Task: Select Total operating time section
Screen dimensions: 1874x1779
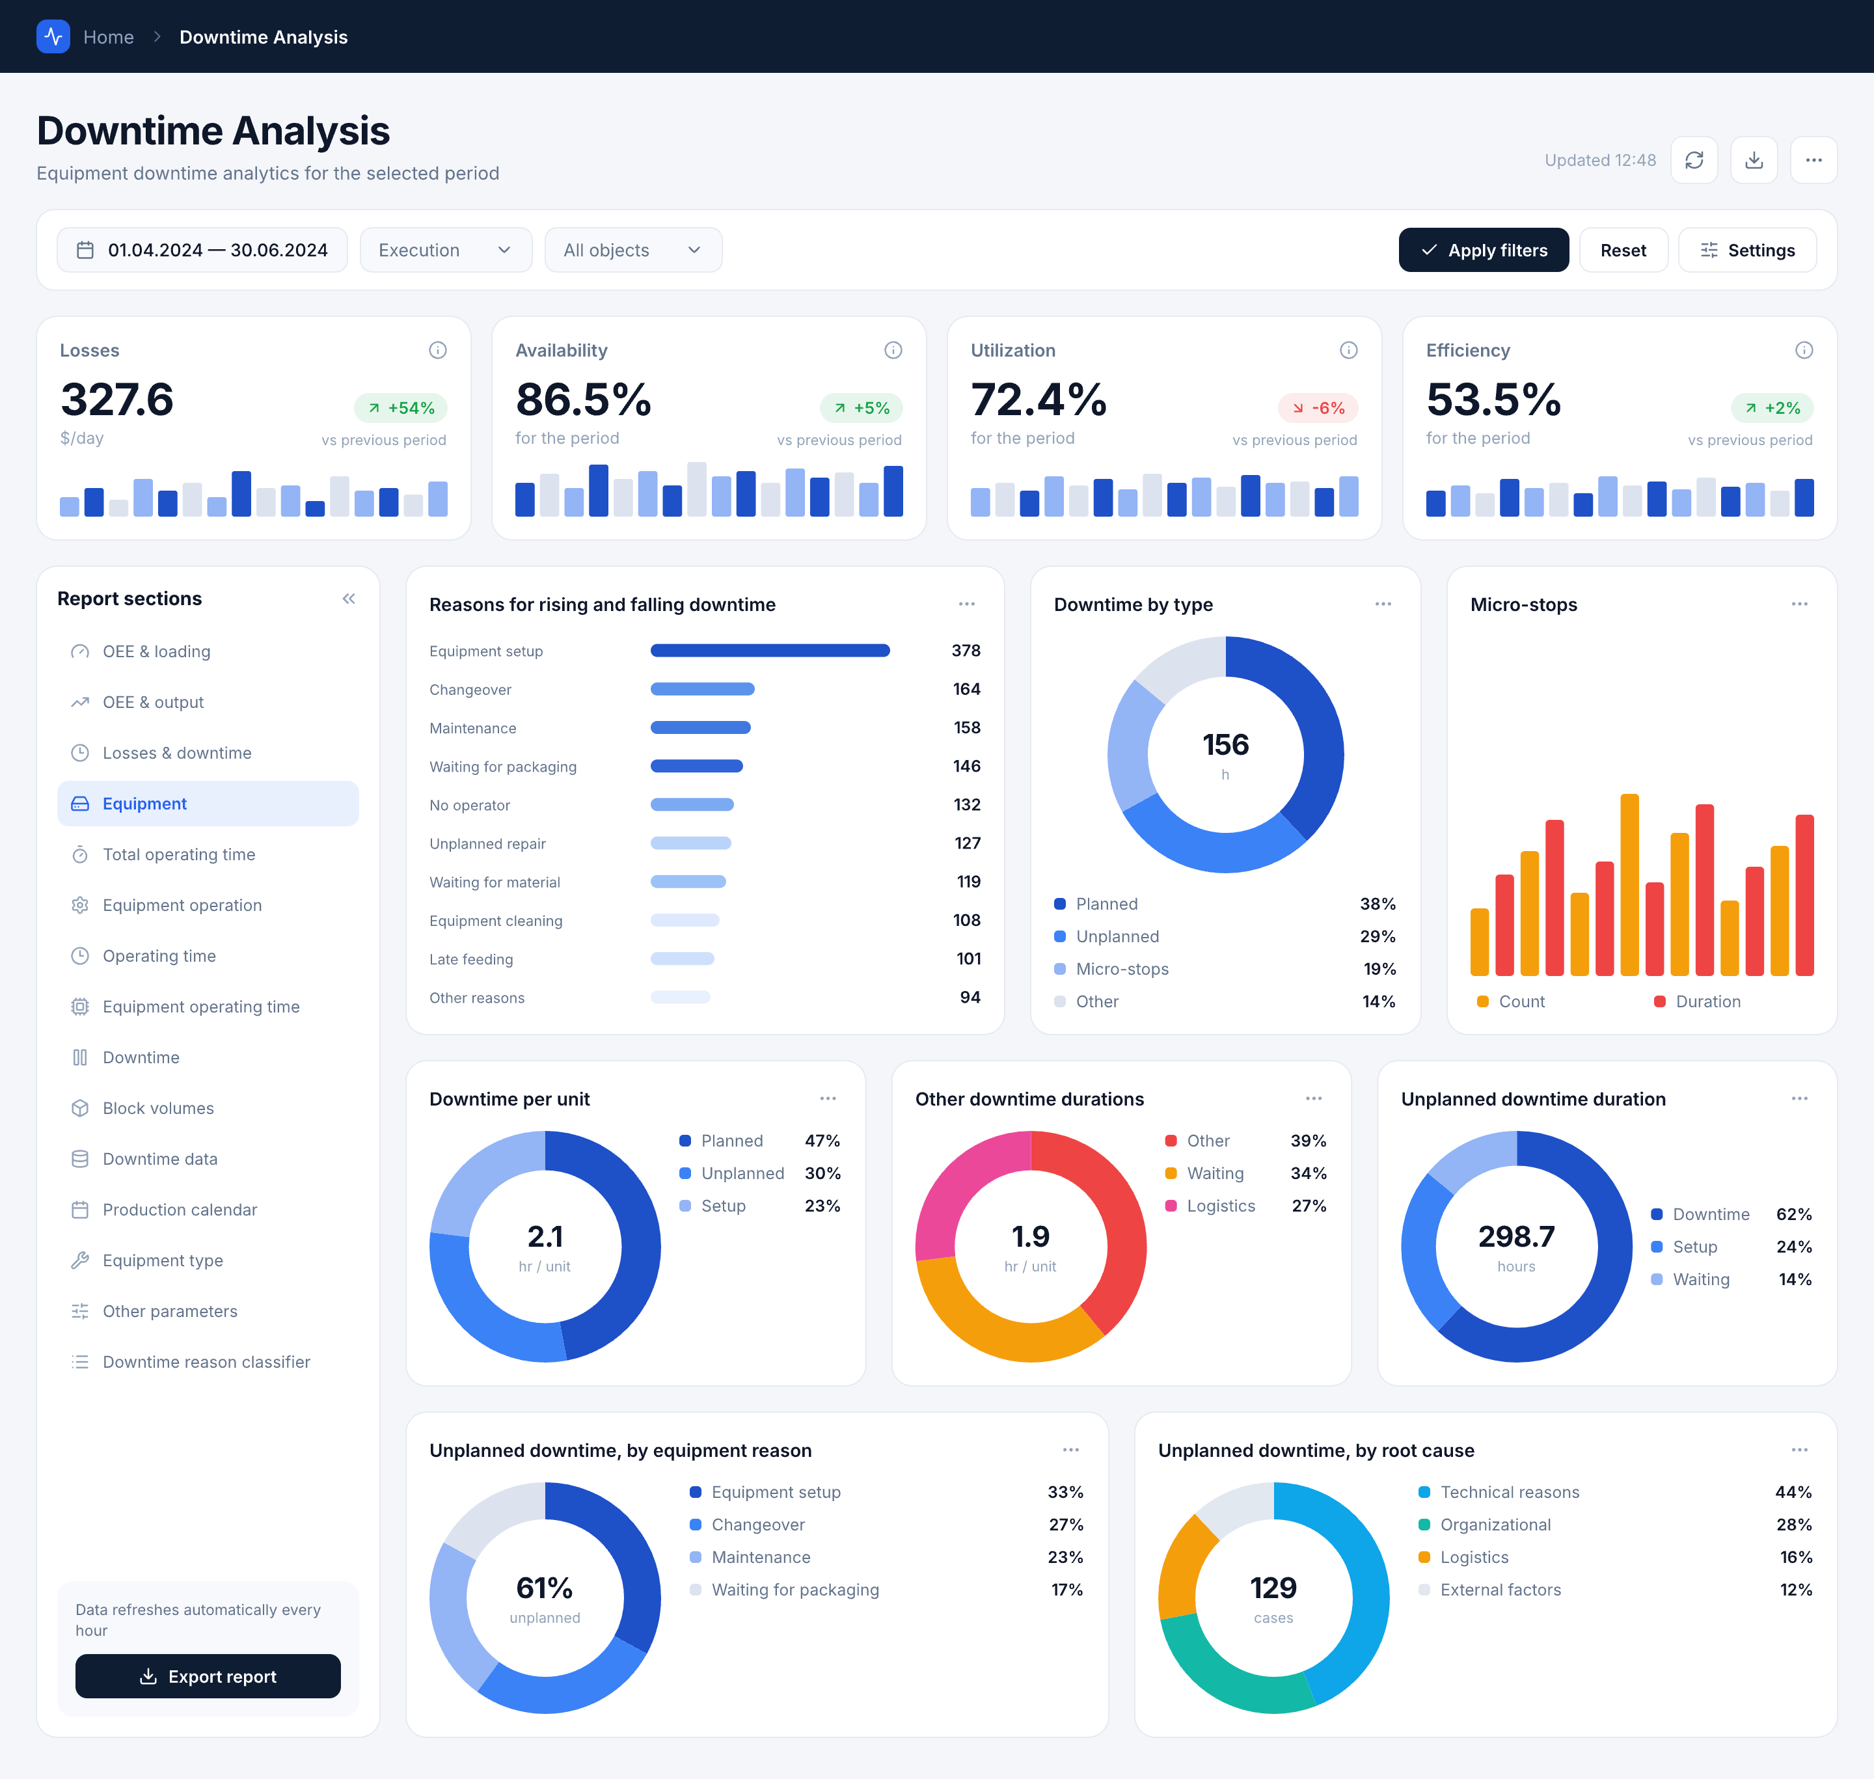Action: 208,854
